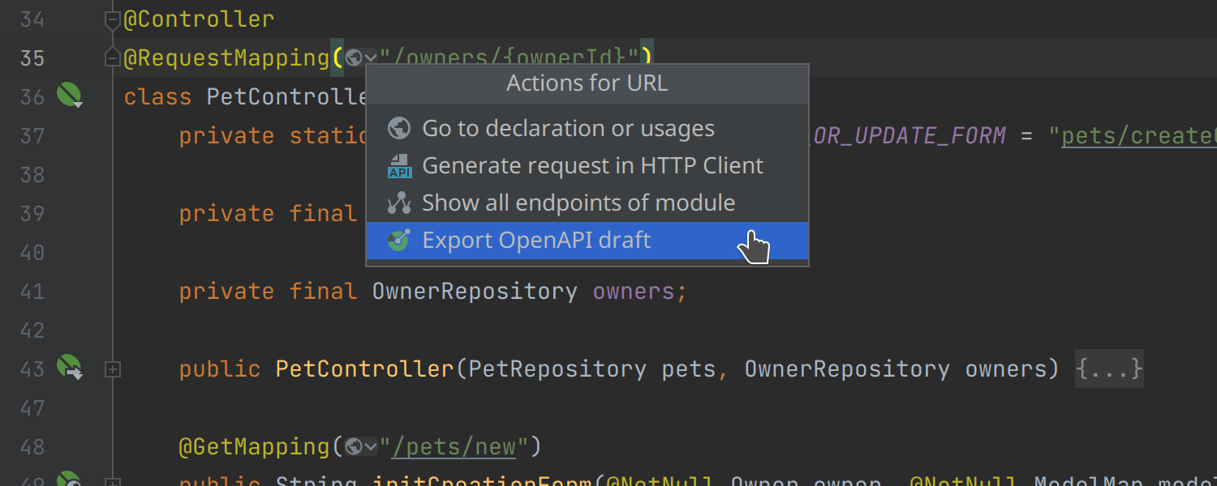Image resolution: width=1217 pixels, height=486 pixels.
Task: Click the globe icon before "/owners/{ownerId}"
Action: tap(353, 58)
